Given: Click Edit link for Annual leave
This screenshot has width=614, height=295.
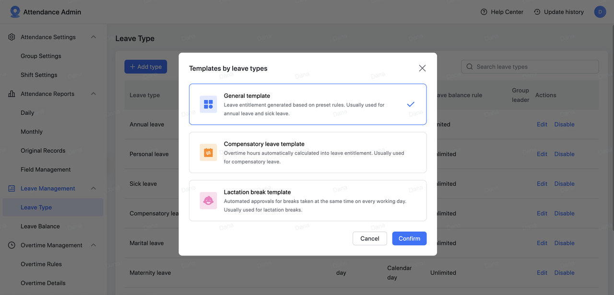Looking at the screenshot, I should (542, 124).
